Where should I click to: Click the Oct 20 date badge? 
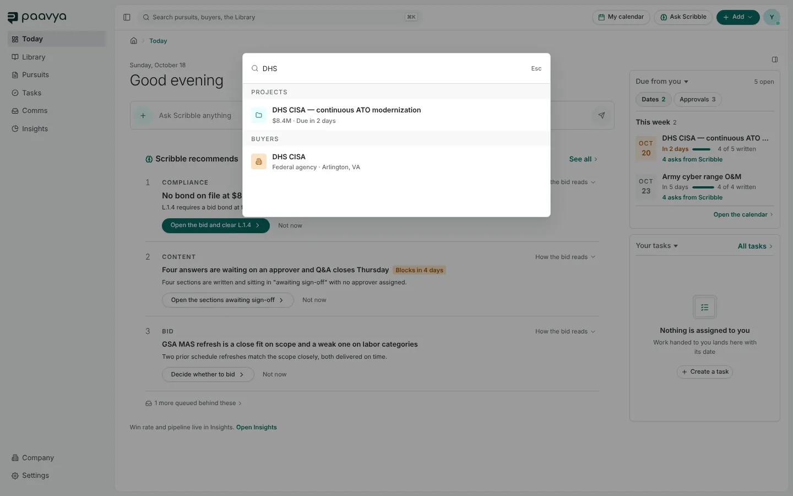[x=646, y=148]
